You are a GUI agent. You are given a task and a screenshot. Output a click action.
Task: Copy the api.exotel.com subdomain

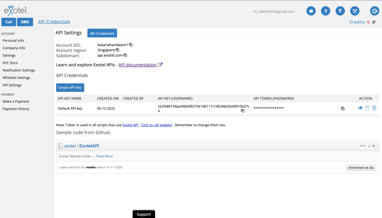[x=125, y=55]
